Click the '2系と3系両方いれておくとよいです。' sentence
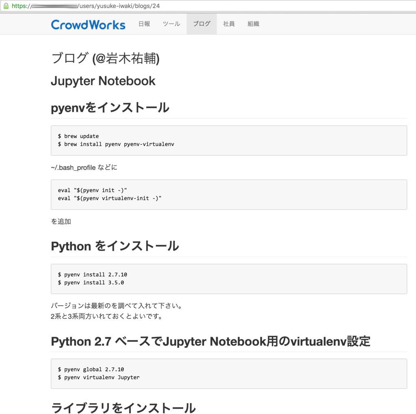416x414 pixels. point(107,316)
